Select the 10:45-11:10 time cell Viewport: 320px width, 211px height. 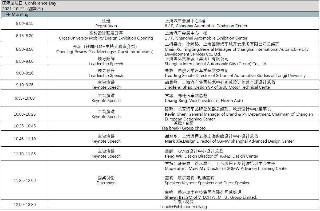25,139
